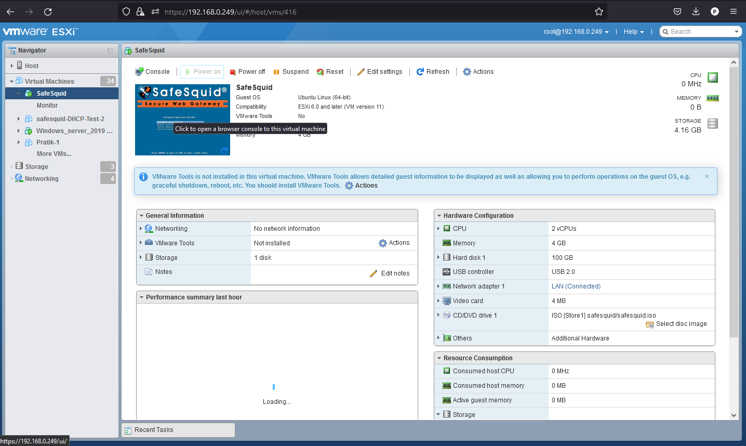Power off the SafeSquid VM
The height and width of the screenshot is (446, 746).
click(247, 72)
